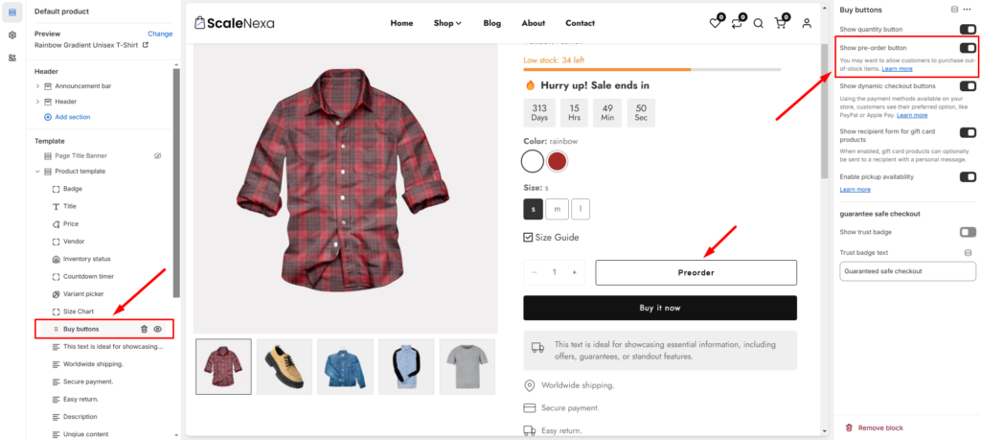981x440 pixels.
Task: Select the red color swatch
Action: (557, 161)
